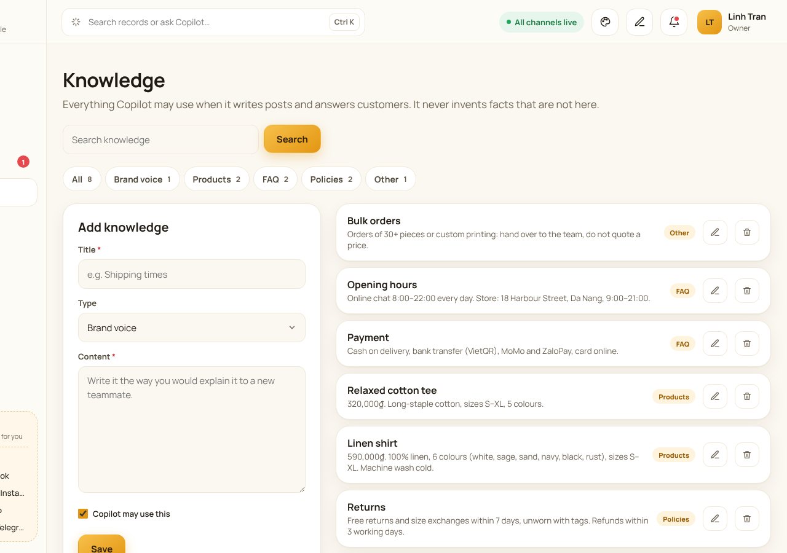The width and height of the screenshot is (787, 553).
Task: Click the FAQ tag on Payment
Action: pyautogui.click(x=682, y=344)
